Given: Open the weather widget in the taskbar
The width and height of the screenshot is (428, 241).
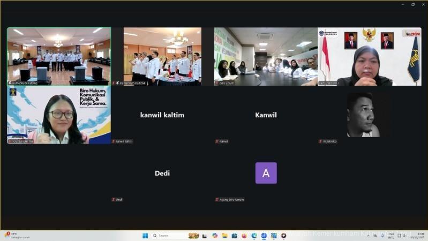Looking at the screenshot, I should click(16, 236).
